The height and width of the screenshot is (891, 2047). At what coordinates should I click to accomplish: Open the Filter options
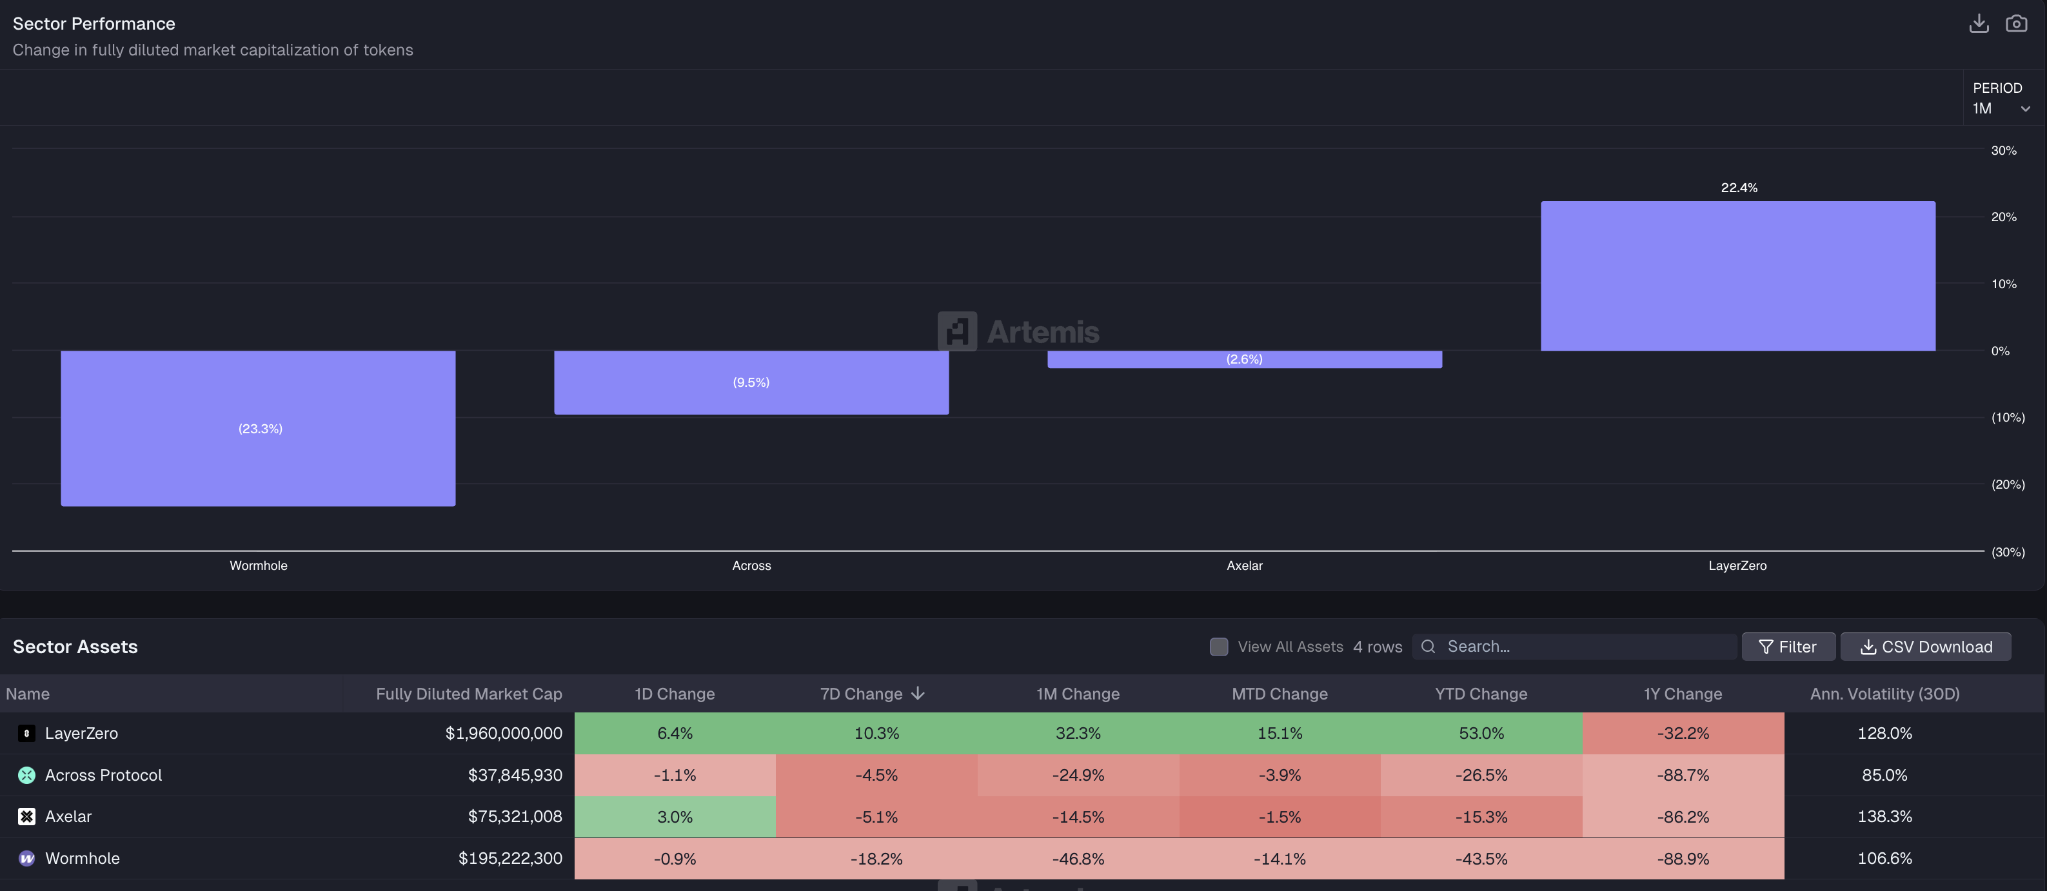click(1788, 647)
